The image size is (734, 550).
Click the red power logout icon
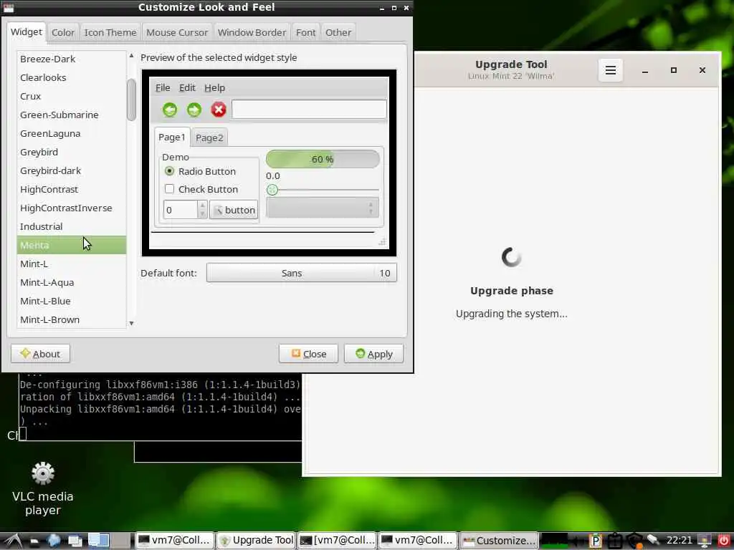pos(724,541)
